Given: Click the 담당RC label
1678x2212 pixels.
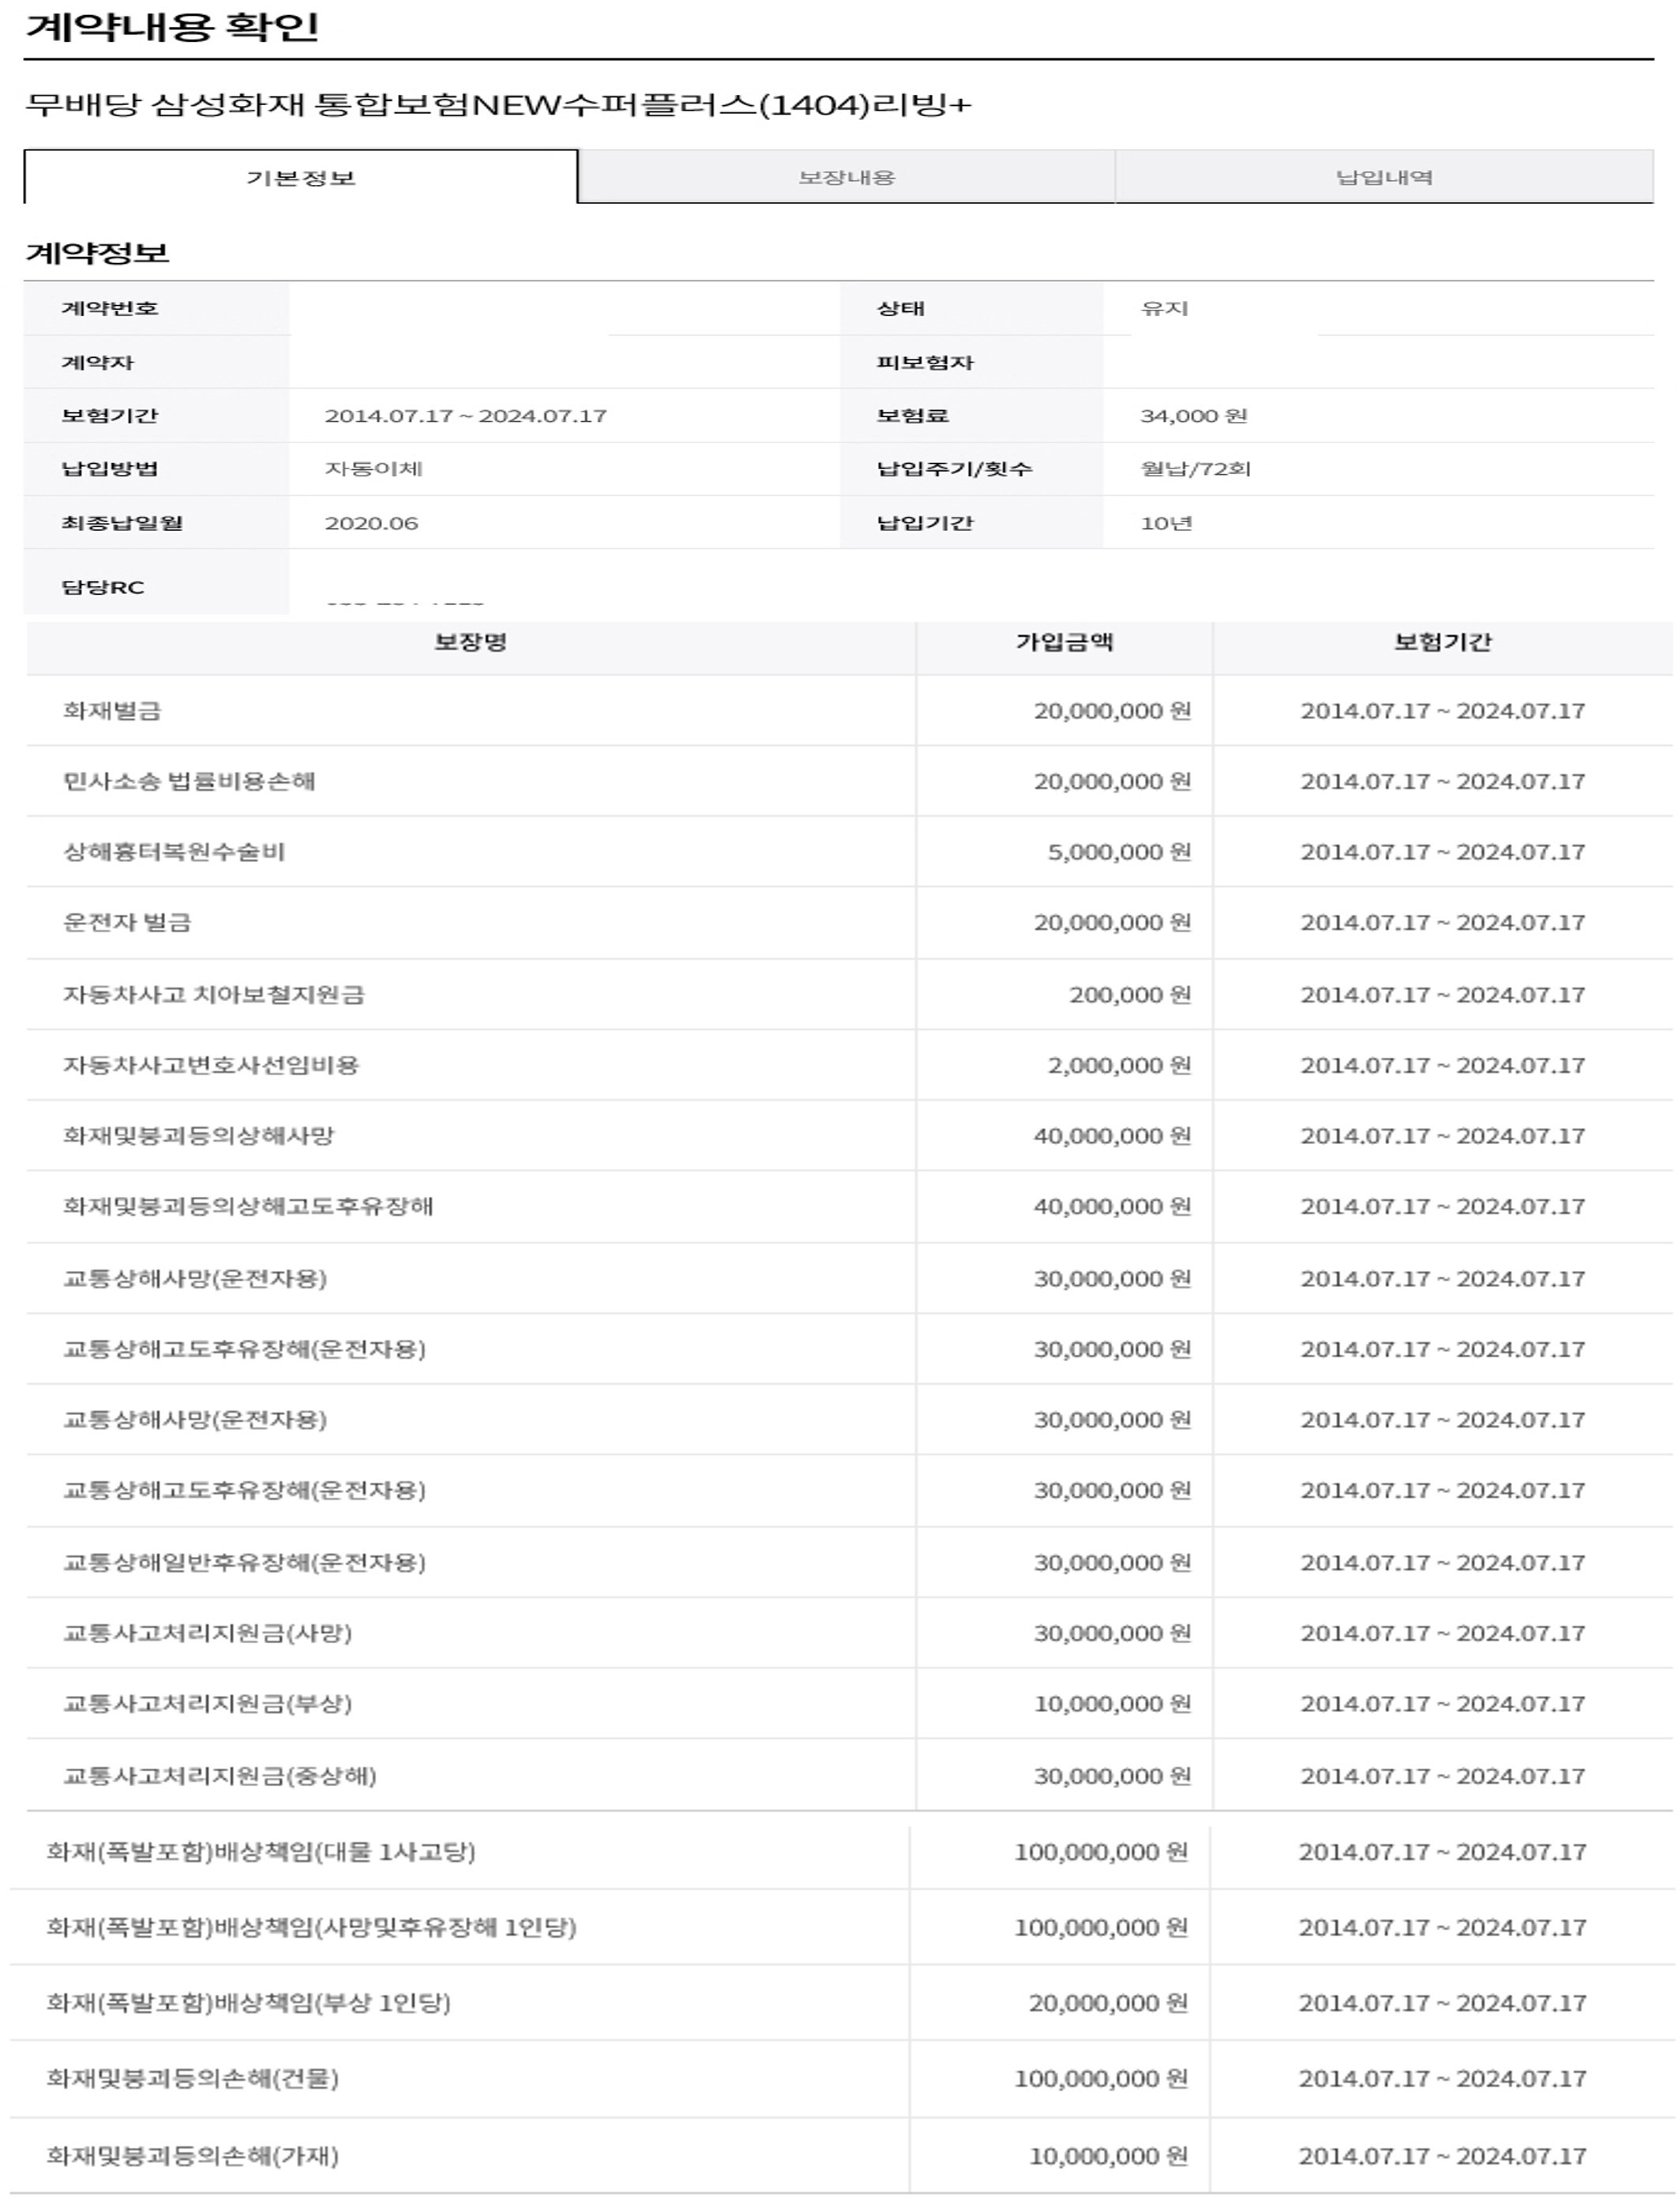Looking at the screenshot, I should [103, 587].
